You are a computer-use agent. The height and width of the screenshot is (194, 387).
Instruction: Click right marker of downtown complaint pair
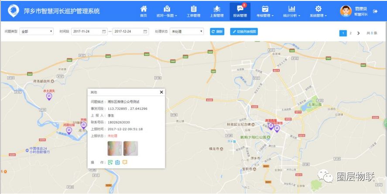click(277, 128)
